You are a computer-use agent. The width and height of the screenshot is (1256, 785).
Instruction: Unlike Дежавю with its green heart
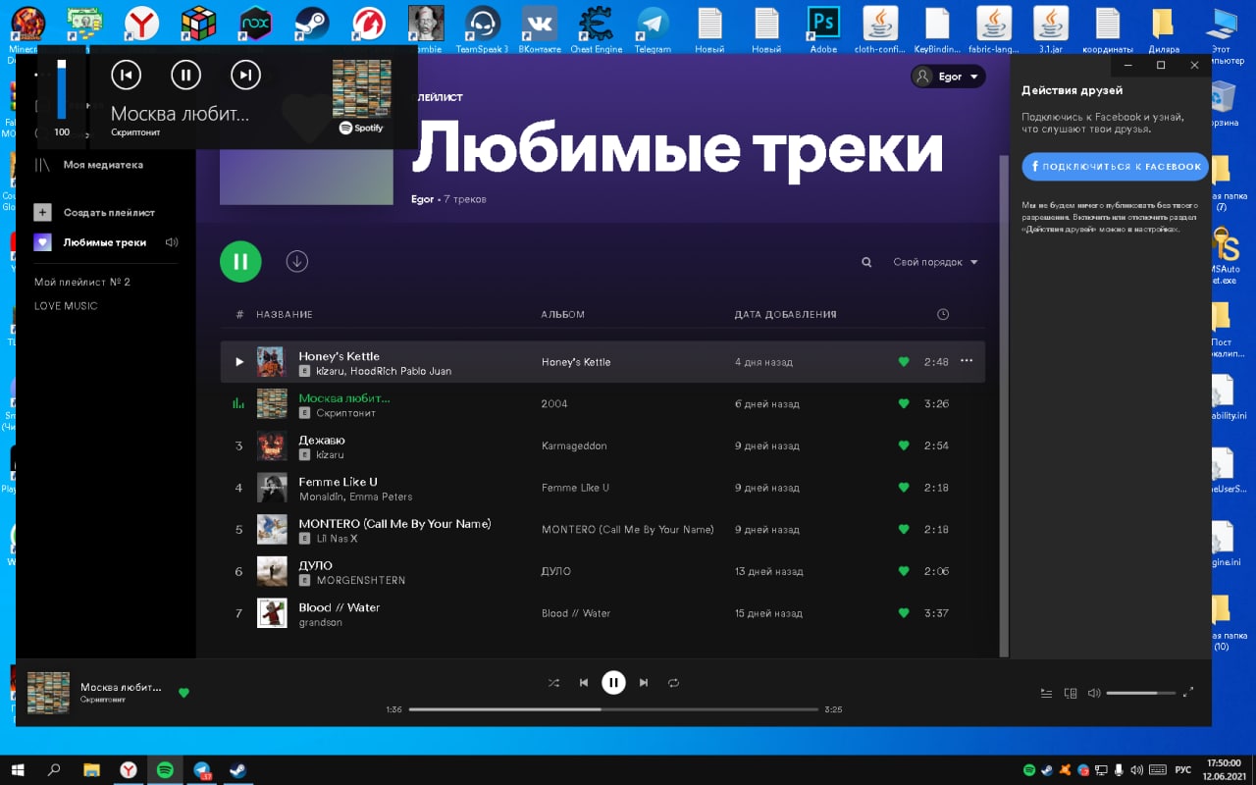904,445
